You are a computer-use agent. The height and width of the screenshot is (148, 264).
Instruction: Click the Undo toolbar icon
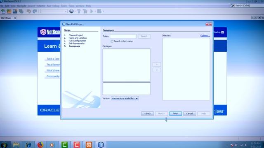click(28, 11)
